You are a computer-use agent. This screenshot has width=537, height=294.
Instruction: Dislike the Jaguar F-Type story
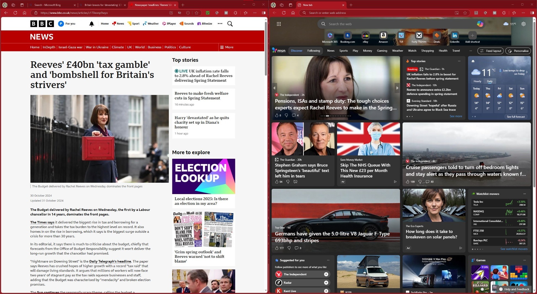pyautogui.click(x=289, y=248)
